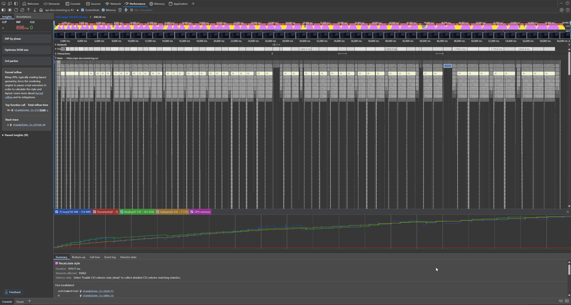The width and height of the screenshot is (571, 305).
Task: Open DevTools more options ellipsis
Action: 561,3
